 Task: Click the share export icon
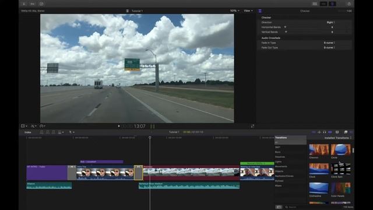349,3
